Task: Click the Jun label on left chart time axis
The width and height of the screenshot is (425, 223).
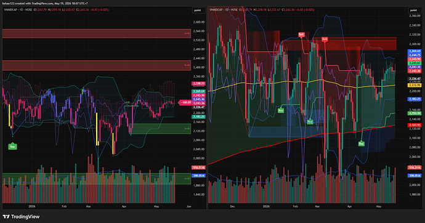Action: click(x=189, y=206)
